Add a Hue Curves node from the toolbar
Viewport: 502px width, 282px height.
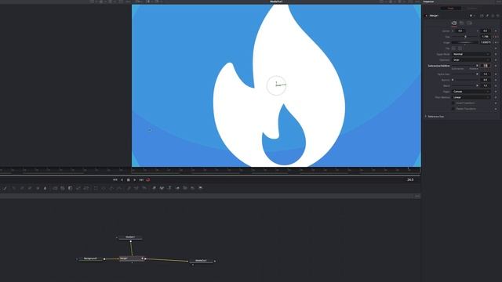click(x=30, y=188)
